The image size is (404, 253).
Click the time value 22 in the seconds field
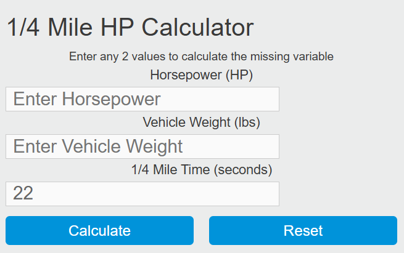[x=23, y=194]
